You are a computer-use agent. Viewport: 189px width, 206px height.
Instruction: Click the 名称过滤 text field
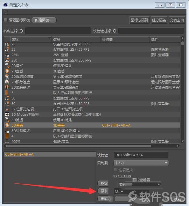click(x=58, y=31)
